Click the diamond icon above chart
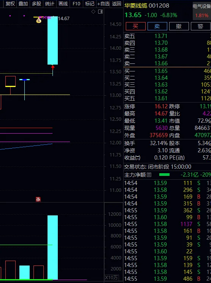 click(x=93, y=12)
